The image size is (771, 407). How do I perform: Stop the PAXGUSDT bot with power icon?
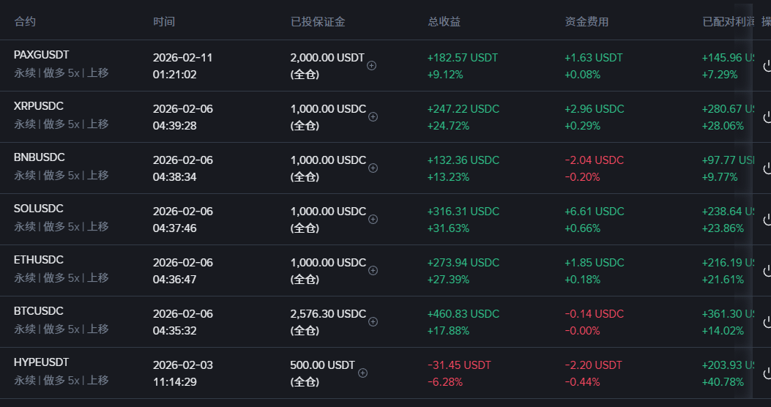[767, 66]
